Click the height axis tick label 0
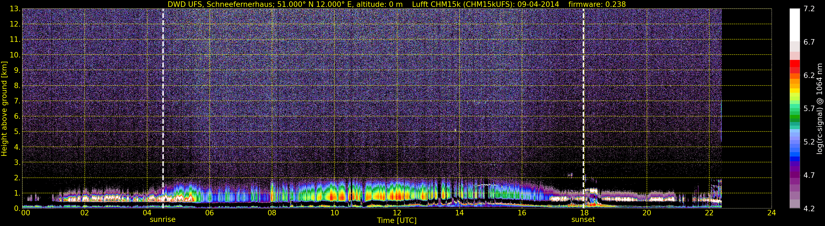The image size is (825, 226). point(17,208)
